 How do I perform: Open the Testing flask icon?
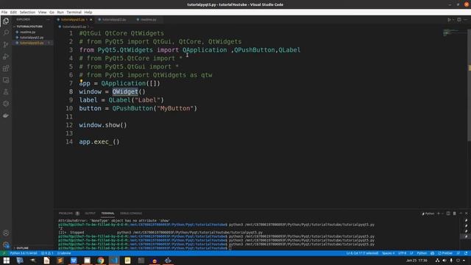pyautogui.click(x=6, y=92)
